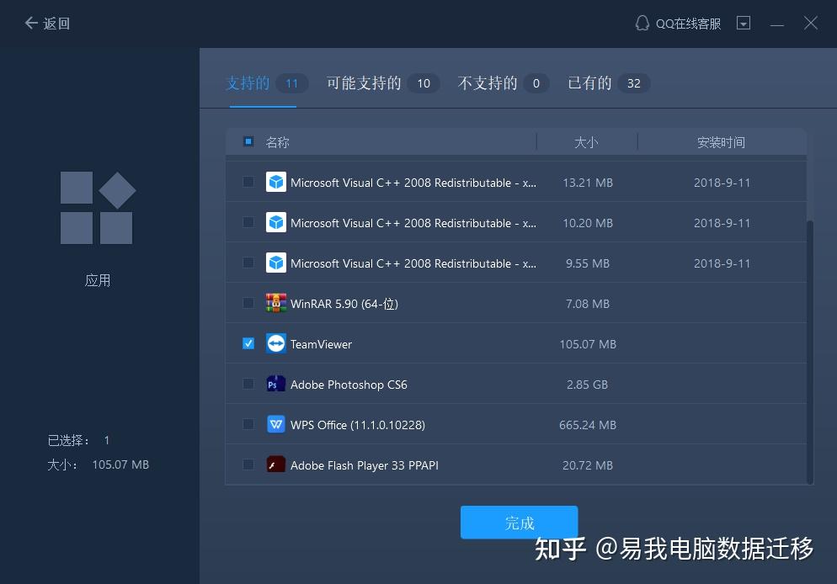The height and width of the screenshot is (584, 837).
Task: Click the TeamViewer app icon
Action: (276, 343)
